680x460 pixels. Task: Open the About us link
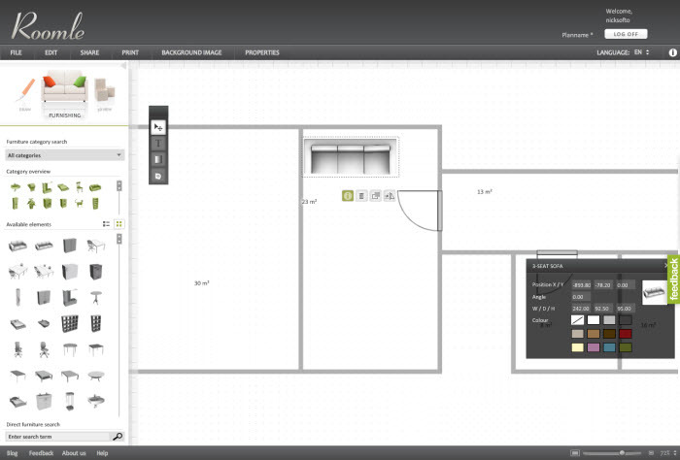74,453
